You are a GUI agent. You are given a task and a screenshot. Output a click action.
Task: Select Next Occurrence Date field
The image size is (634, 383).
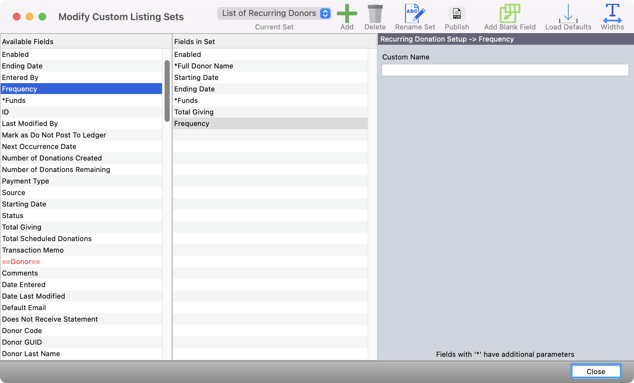[81, 146]
